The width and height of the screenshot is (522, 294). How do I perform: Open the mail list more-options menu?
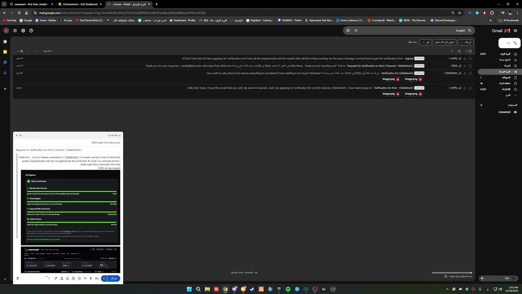[451, 51]
